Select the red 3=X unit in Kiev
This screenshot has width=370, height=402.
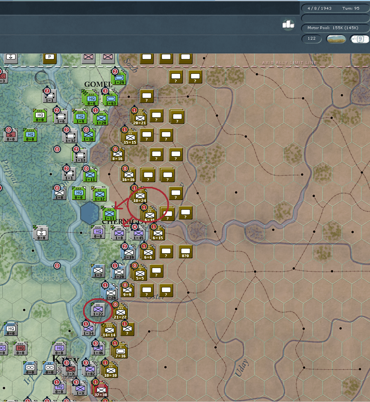click(70, 369)
